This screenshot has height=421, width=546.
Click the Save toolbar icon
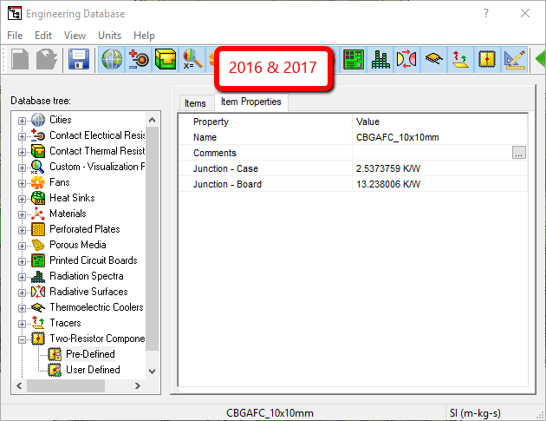(80, 60)
